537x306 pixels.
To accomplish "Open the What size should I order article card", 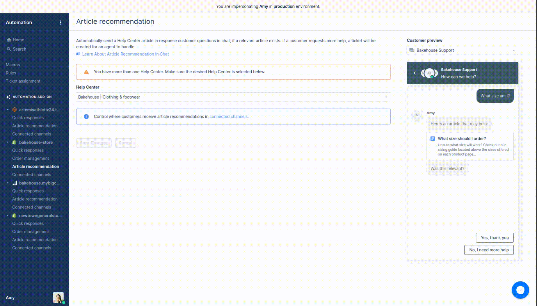I will coord(470,146).
